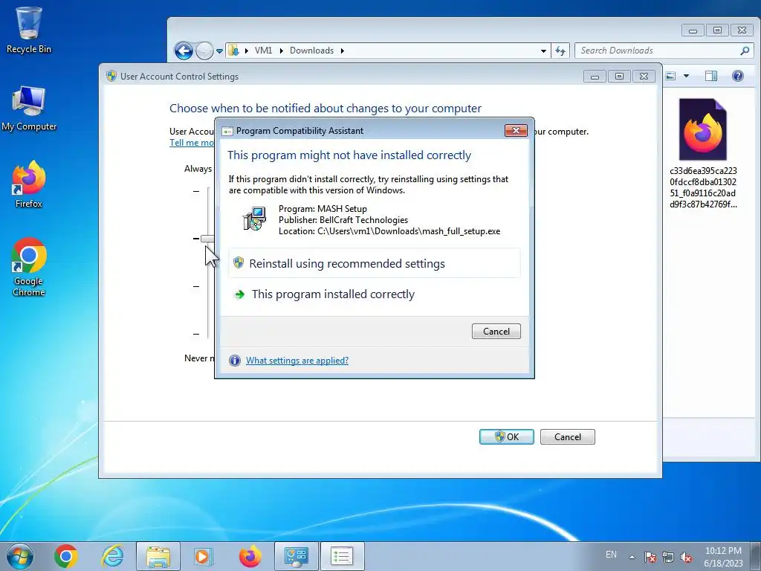Open the Recycle Bin desktop icon

pos(29,30)
